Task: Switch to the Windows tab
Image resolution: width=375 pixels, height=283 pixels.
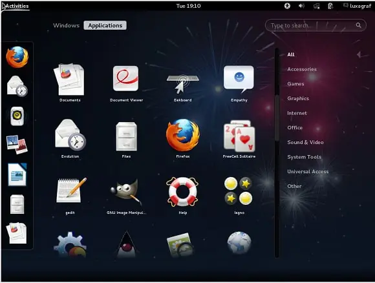Action: coord(66,25)
